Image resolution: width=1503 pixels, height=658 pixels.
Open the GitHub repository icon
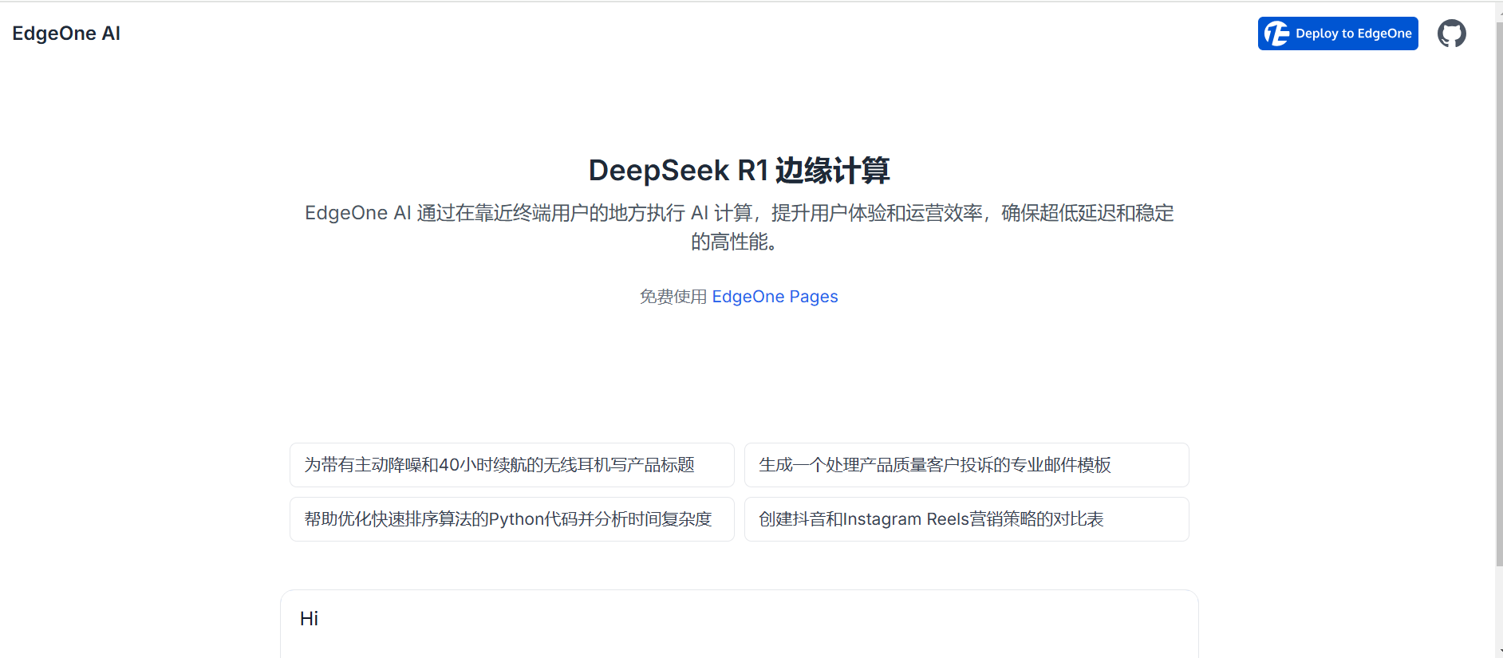(x=1451, y=33)
